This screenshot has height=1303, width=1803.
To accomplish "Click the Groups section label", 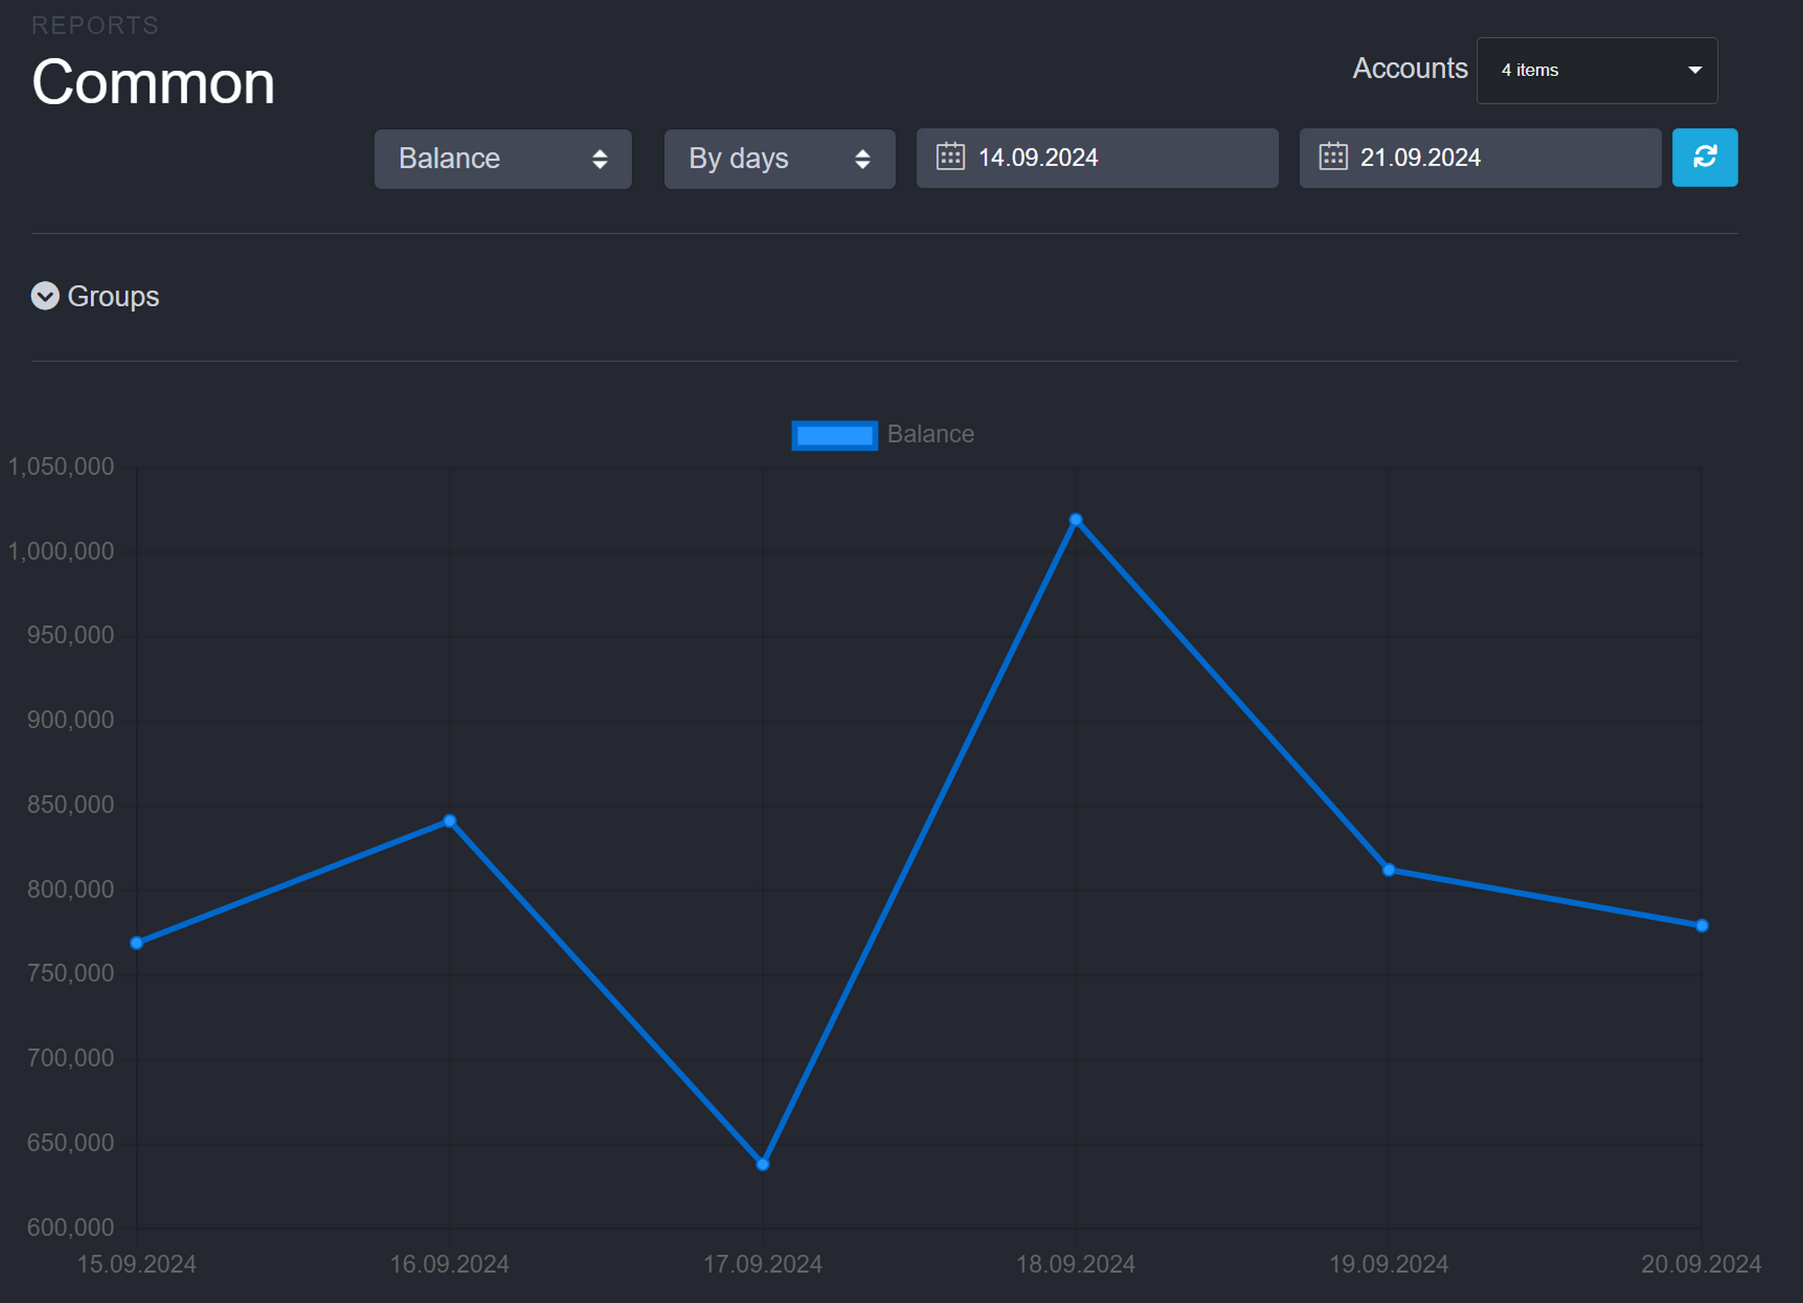I will pyautogui.click(x=113, y=296).
